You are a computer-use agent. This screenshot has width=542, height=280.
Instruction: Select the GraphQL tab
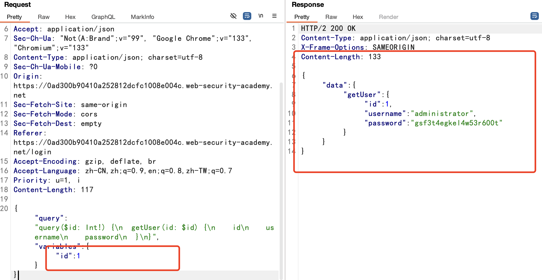pyautogui.click(x=103, y=17)
